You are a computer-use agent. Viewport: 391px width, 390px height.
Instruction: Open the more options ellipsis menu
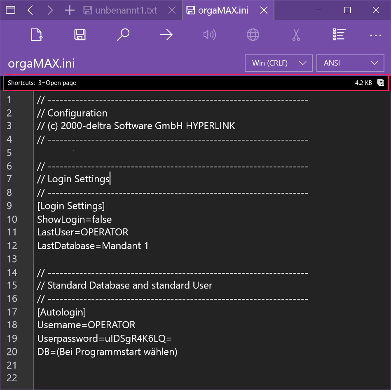(375, 35)
